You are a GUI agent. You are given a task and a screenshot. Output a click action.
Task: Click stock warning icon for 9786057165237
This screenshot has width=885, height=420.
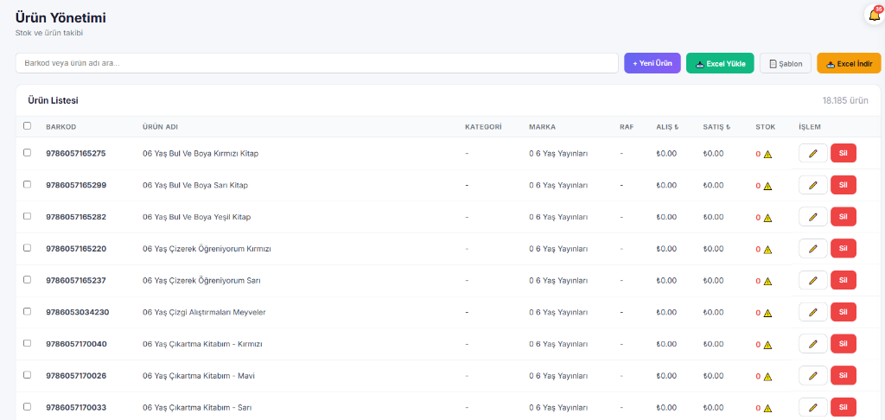[x=767, y=281]
